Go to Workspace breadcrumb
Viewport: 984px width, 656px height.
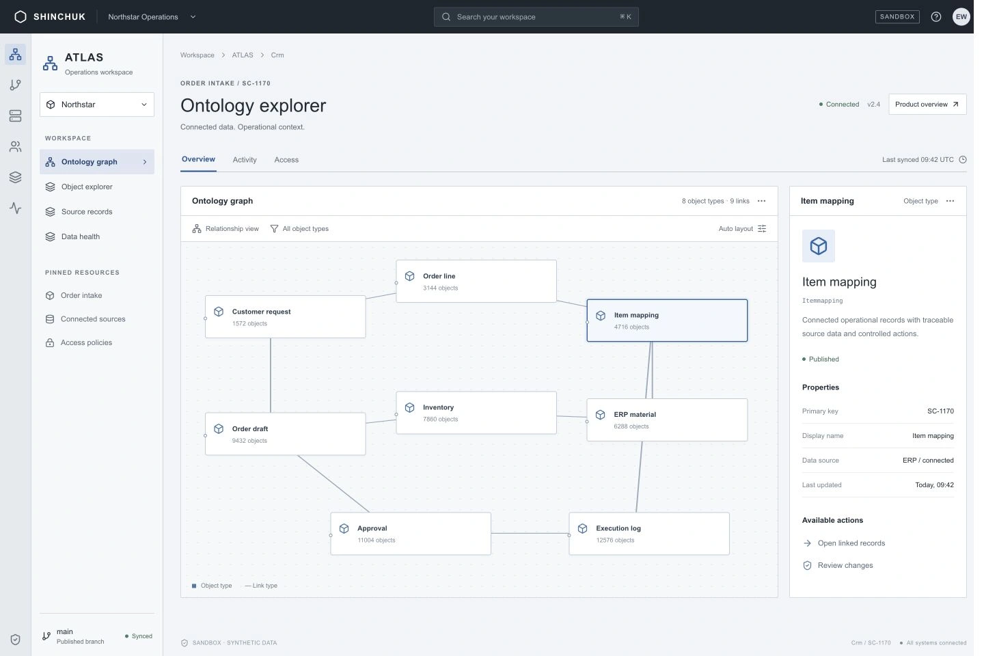(197, 55)
